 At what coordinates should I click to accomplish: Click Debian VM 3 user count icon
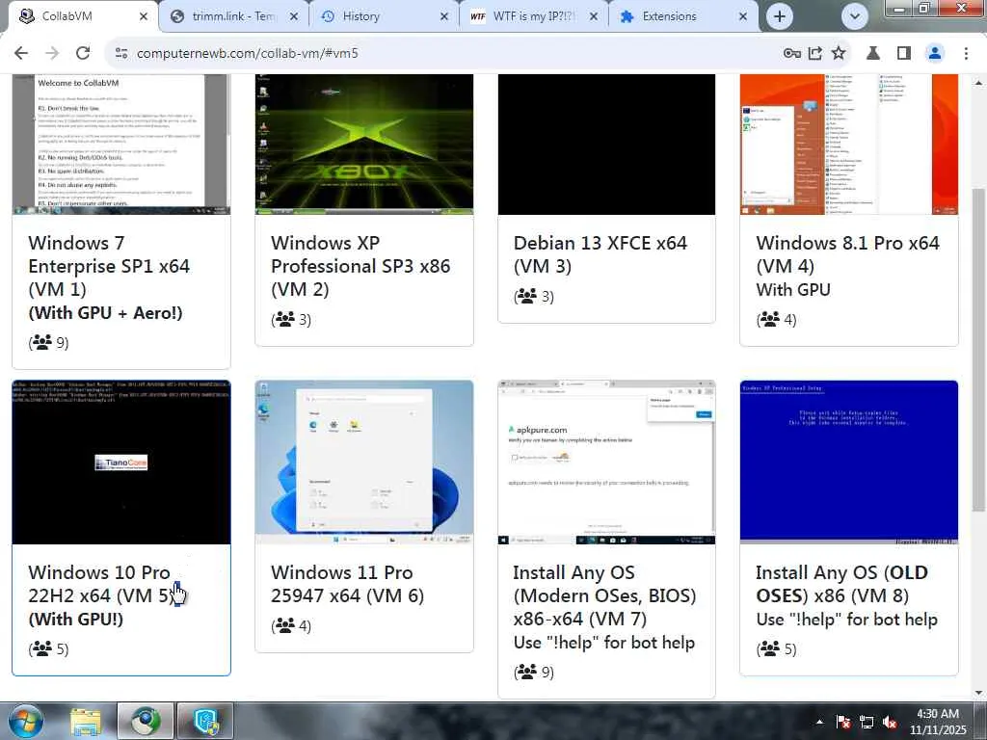tap(527, 296)
